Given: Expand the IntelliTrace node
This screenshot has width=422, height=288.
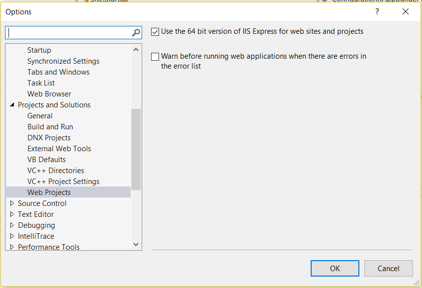Looking at the screenshot, I should (12, 236).
